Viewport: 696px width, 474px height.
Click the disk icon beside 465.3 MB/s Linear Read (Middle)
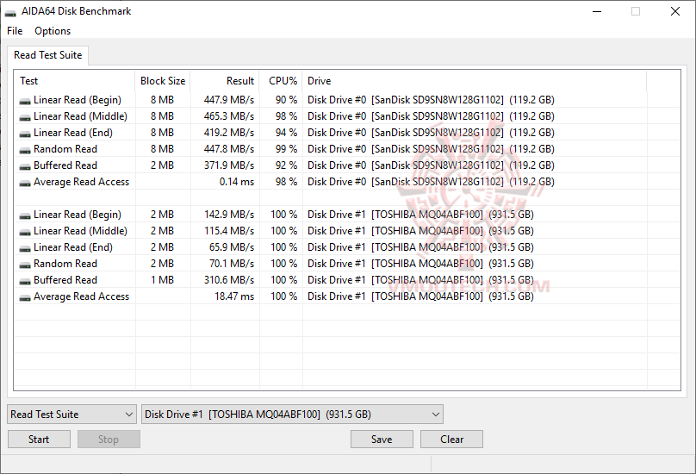coord(25,118)
